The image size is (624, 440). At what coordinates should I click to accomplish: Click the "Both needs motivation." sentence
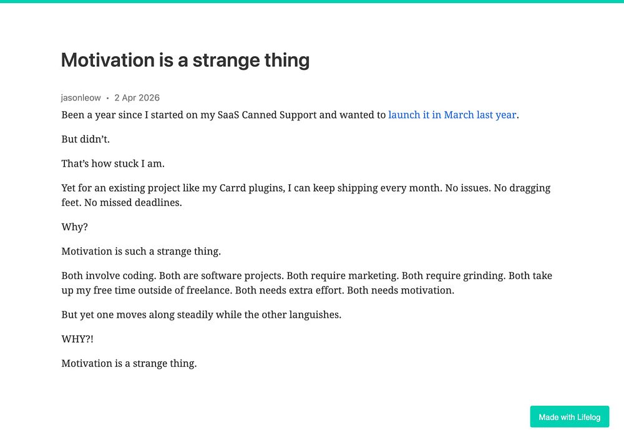click(401, 290)
